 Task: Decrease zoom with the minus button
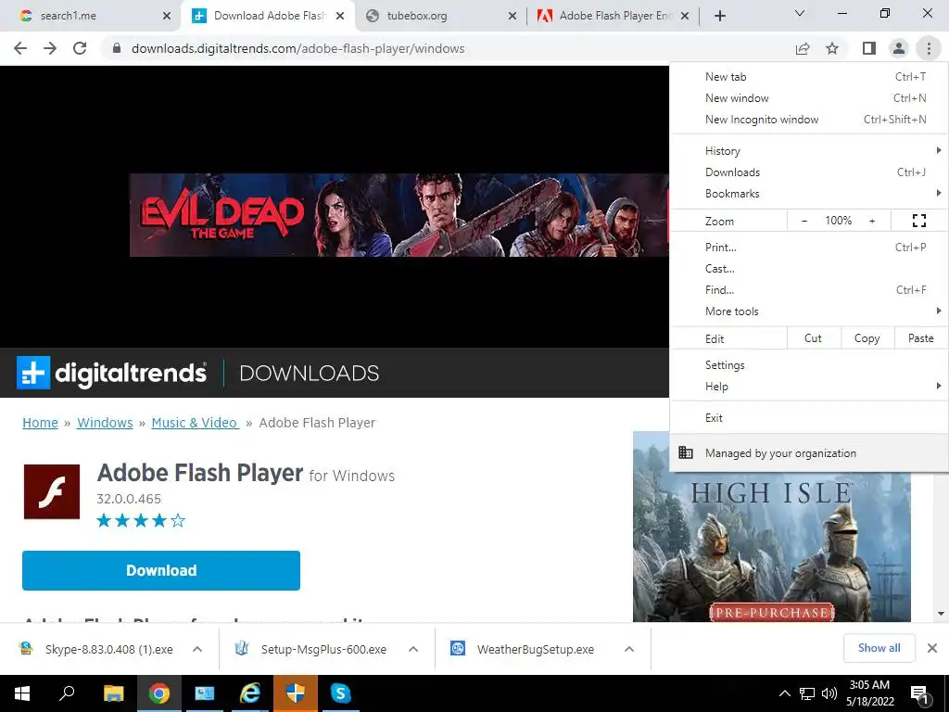coord(804,221)
